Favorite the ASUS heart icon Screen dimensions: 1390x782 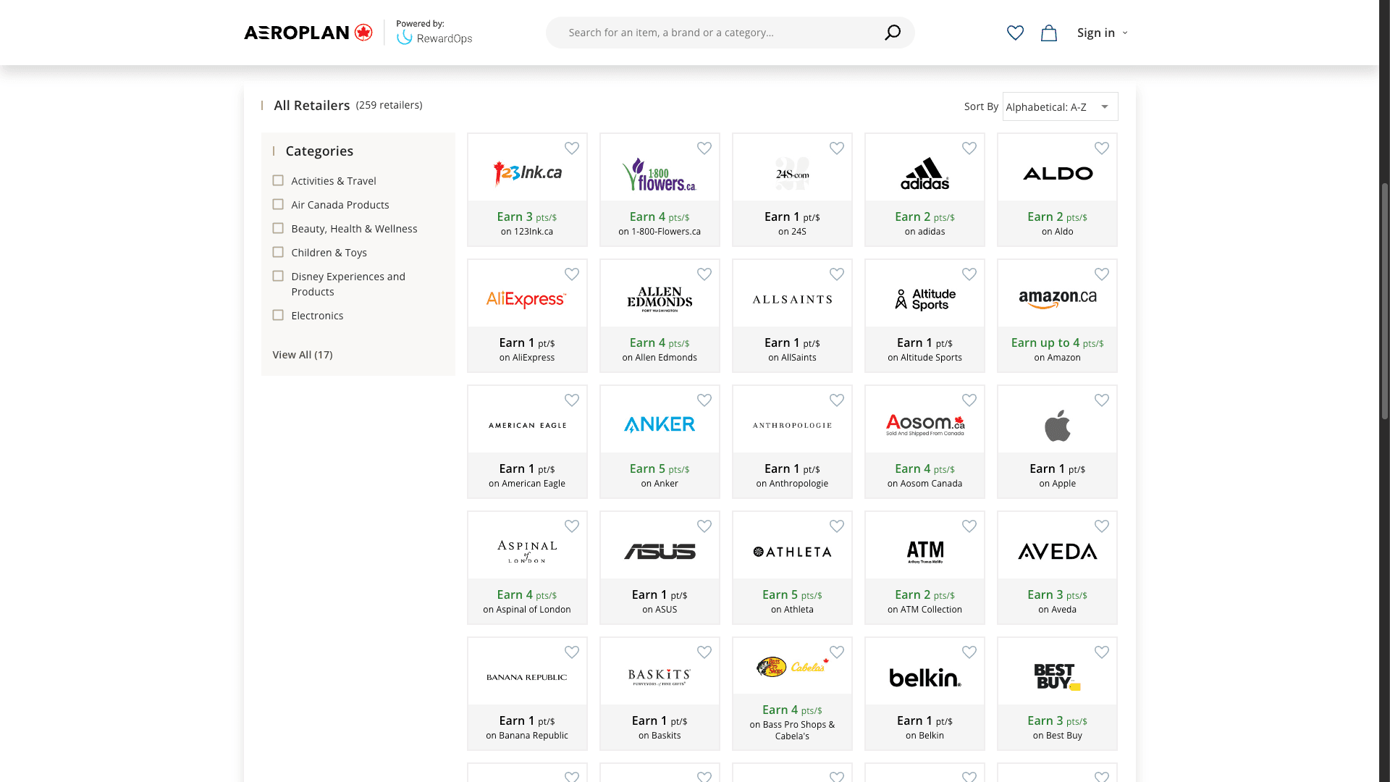[704, 526]
